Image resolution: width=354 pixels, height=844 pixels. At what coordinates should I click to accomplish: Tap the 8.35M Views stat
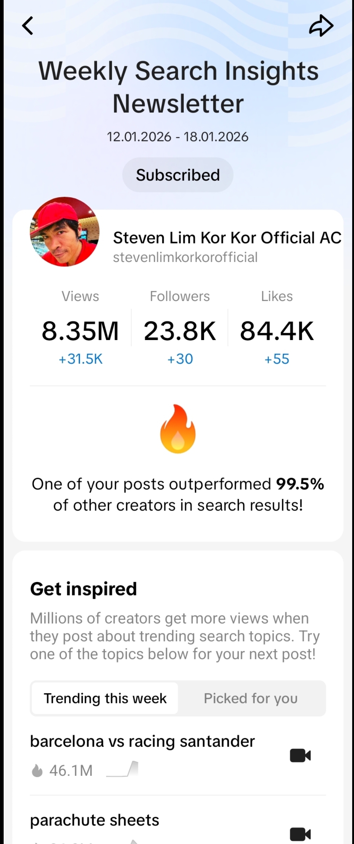pyautogui.click(x=80, y=331)
